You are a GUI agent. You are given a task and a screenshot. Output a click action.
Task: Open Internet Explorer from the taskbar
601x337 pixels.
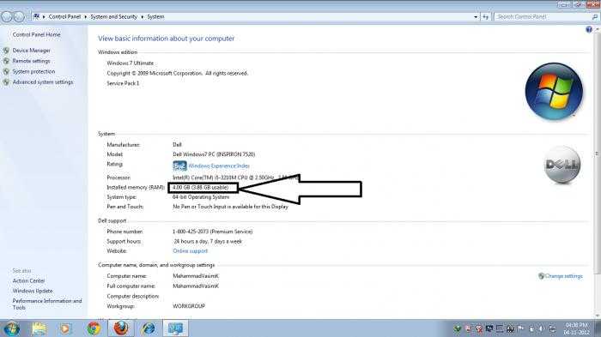(149, 328)
